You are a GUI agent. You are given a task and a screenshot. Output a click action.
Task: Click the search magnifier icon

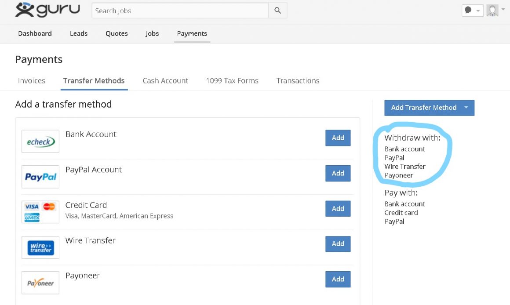(x=277, y=11)
